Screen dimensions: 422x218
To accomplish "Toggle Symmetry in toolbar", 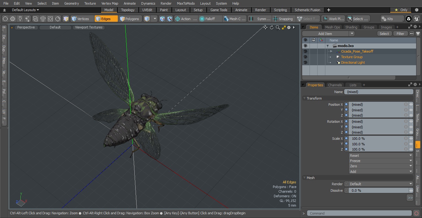I will (x=260, y=19).
